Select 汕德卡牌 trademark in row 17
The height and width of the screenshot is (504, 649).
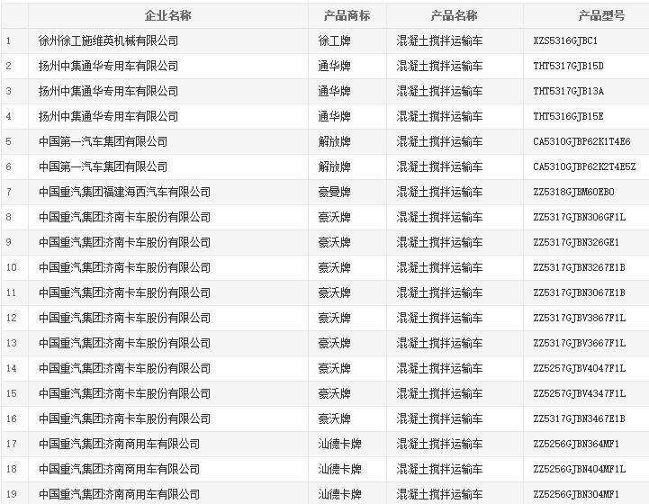click(340, 444)
